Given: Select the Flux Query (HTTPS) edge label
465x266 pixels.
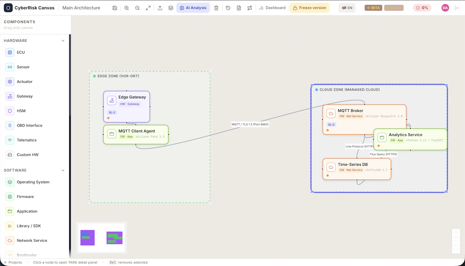Looking at the screenshot, I should pos(383,154).
